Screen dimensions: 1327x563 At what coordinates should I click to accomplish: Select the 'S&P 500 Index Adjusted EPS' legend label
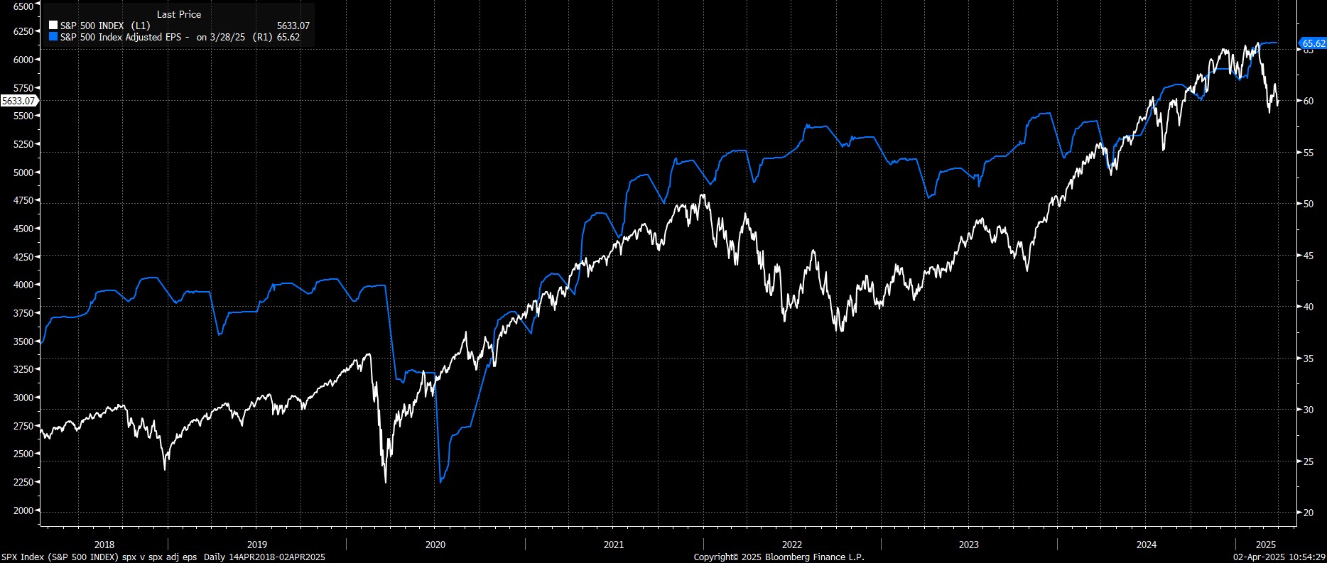click(121, 37)
